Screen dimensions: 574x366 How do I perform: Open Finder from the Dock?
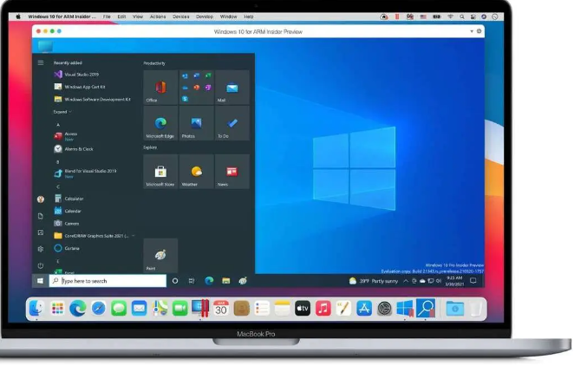37,308
